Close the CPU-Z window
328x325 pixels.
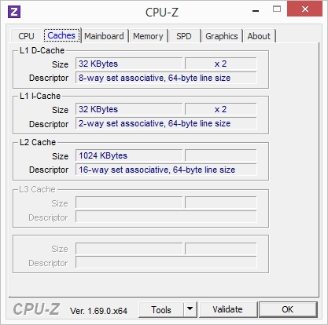click(x=304, y=9)
